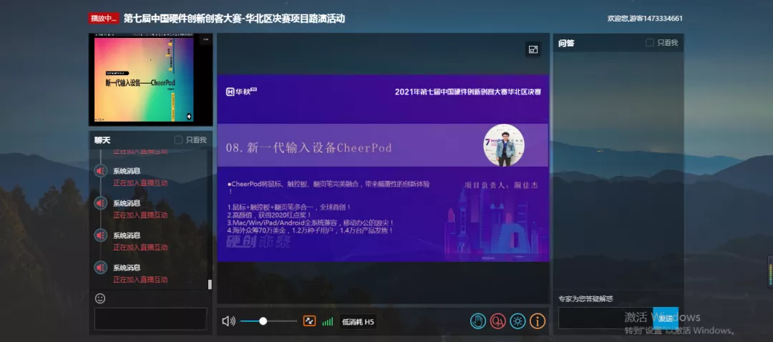Viewport: 773px width, 342px height.
Task: Tick the 只看我 checkbox in the 聊天 panel
Action: (x=178, y=140)
